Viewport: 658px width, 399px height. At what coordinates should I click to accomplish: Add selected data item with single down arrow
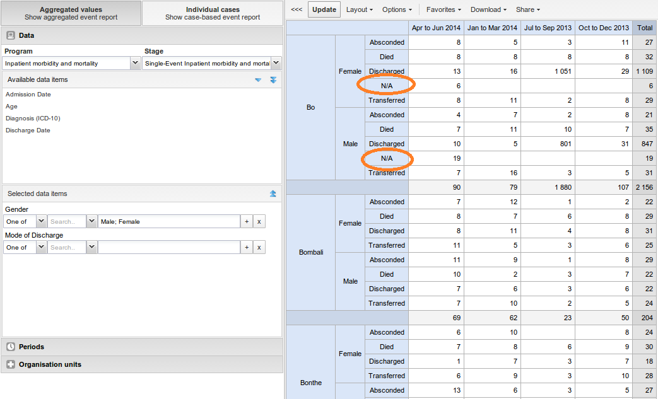pyautogui.click(x=258, y=80)
